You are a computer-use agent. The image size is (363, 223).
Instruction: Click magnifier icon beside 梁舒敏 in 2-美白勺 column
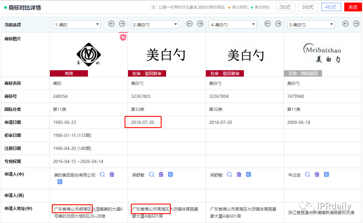[x=151, y=175]
